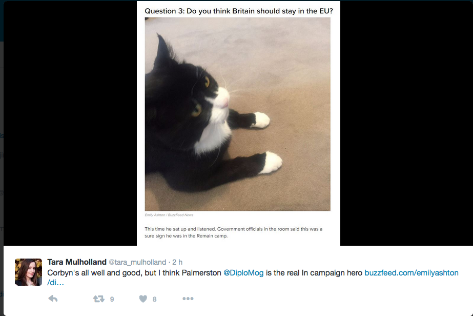Click the Emily Ashton / BuzzFeed News credit
473x316 pixels.
(x=169, y=215)
